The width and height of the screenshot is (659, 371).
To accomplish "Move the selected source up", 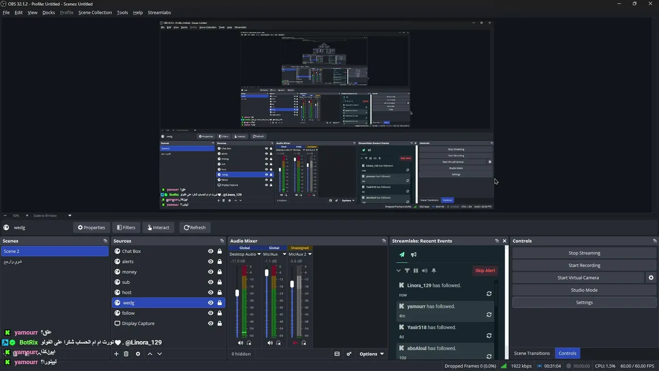I will pos(150,354).
